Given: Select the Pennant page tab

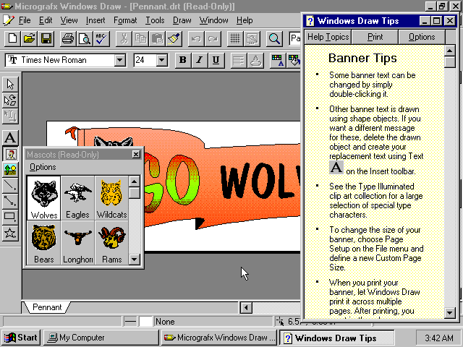Looking at the screenshot, I should click(46, 307).
